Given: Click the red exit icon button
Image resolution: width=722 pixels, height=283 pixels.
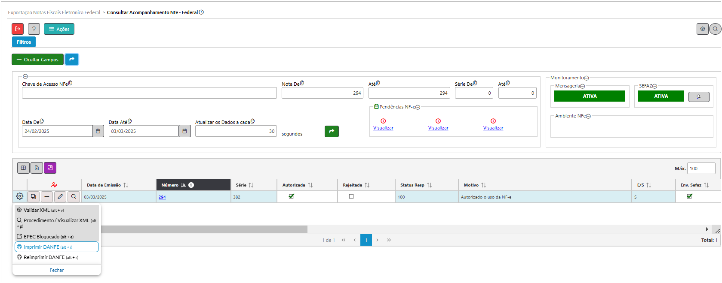Looking at the screenshot, I should tap(18, 29).
